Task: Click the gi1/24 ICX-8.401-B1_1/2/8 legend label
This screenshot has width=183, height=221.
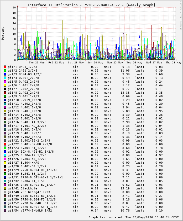Action: (x=31, y=152)
